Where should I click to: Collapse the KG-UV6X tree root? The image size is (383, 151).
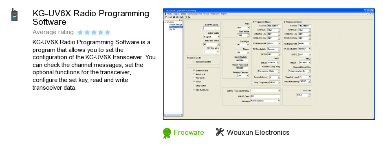(x=165, y=22)
